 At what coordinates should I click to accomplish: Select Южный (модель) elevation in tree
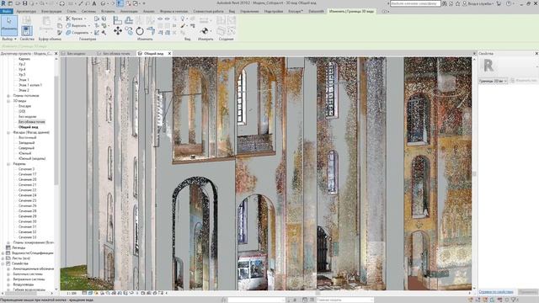click(32, 158)
